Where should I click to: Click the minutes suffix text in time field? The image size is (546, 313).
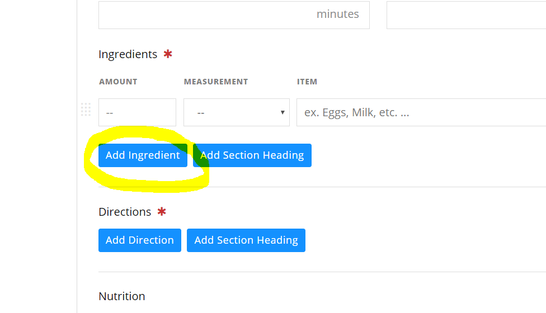pos(337,14)
